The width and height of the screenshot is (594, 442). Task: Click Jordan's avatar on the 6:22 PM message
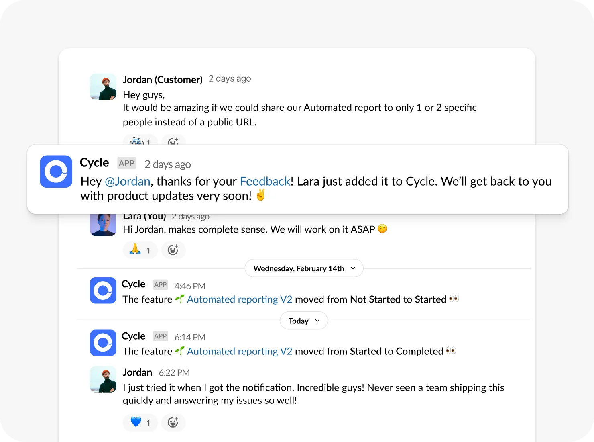pyautogui.click(x=103, y=379)
